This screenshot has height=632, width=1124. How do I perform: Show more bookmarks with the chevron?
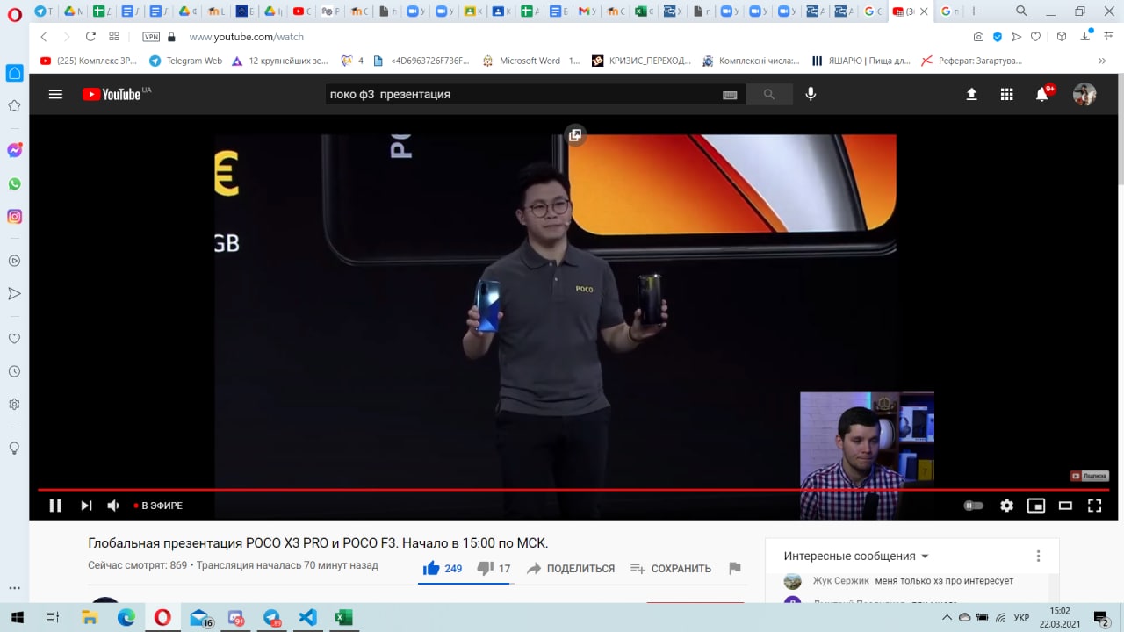point(1102,61)
